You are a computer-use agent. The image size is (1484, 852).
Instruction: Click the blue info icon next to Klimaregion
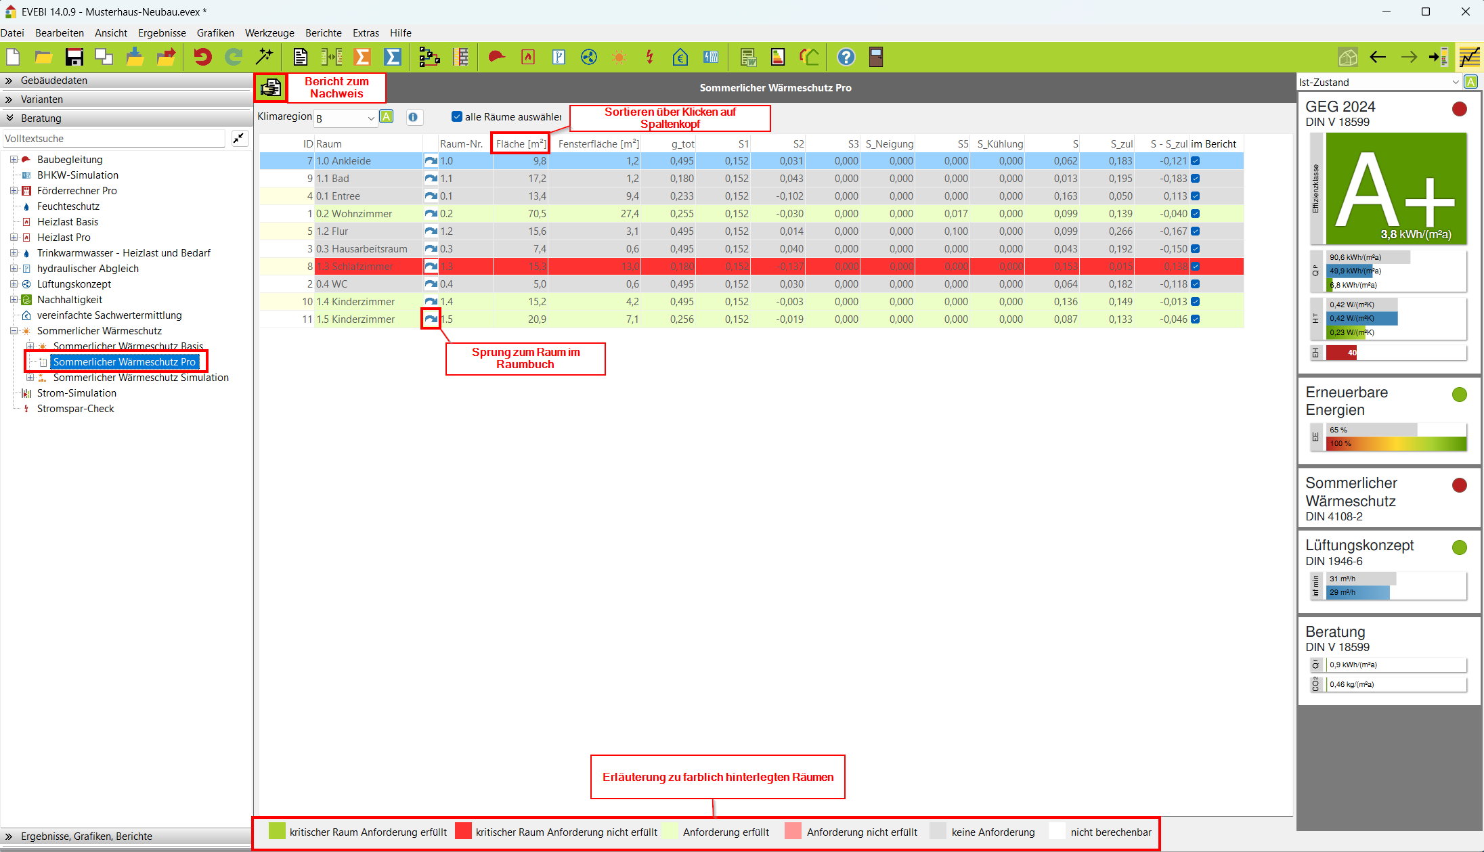tap(413, 117)
